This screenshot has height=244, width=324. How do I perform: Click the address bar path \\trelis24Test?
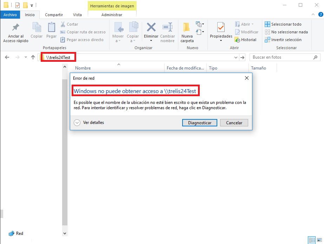tap(58, 58)
